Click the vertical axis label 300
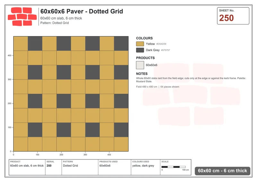This screenshot has height=182, width=257. pyautogui.click(x=9, y=79)
